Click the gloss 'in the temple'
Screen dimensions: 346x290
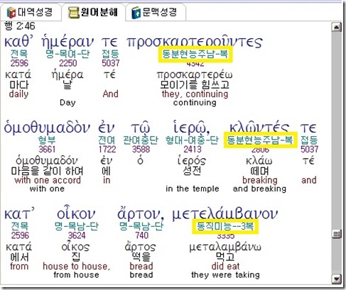[193, 189]
